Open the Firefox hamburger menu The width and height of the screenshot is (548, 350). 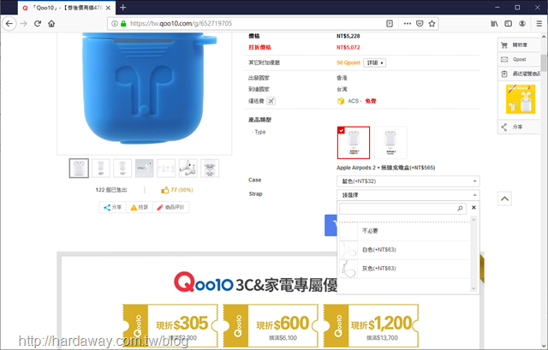point(539,23)
